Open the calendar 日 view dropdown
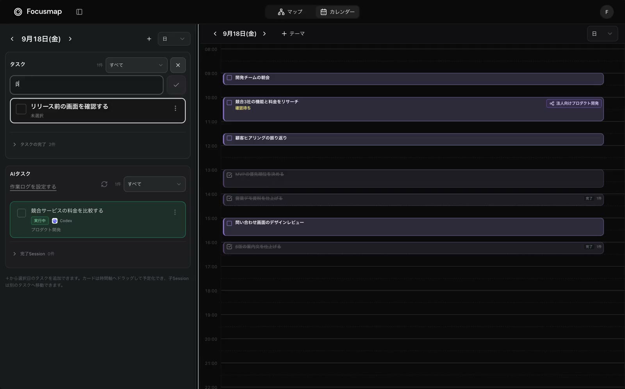 602,34
